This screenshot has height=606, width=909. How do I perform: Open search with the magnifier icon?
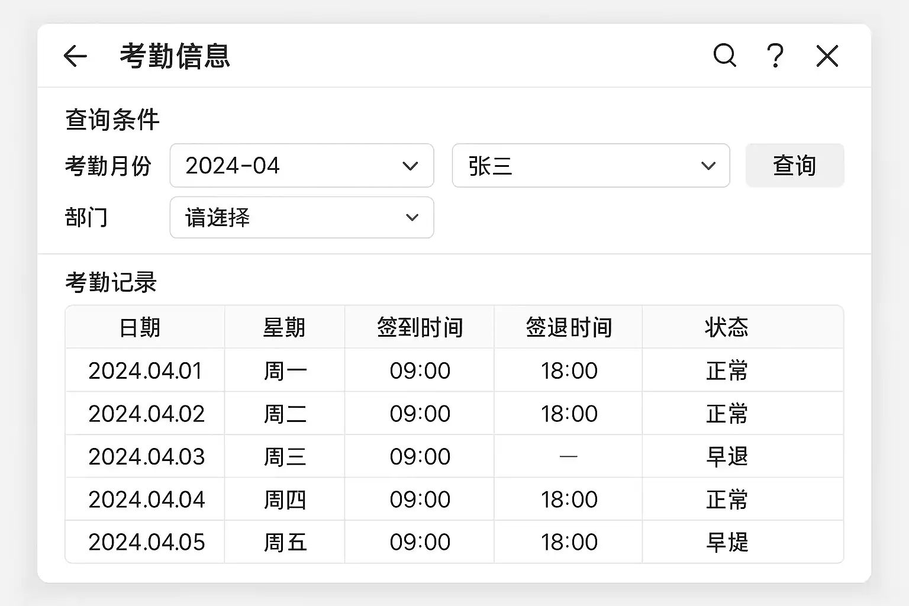724,56
